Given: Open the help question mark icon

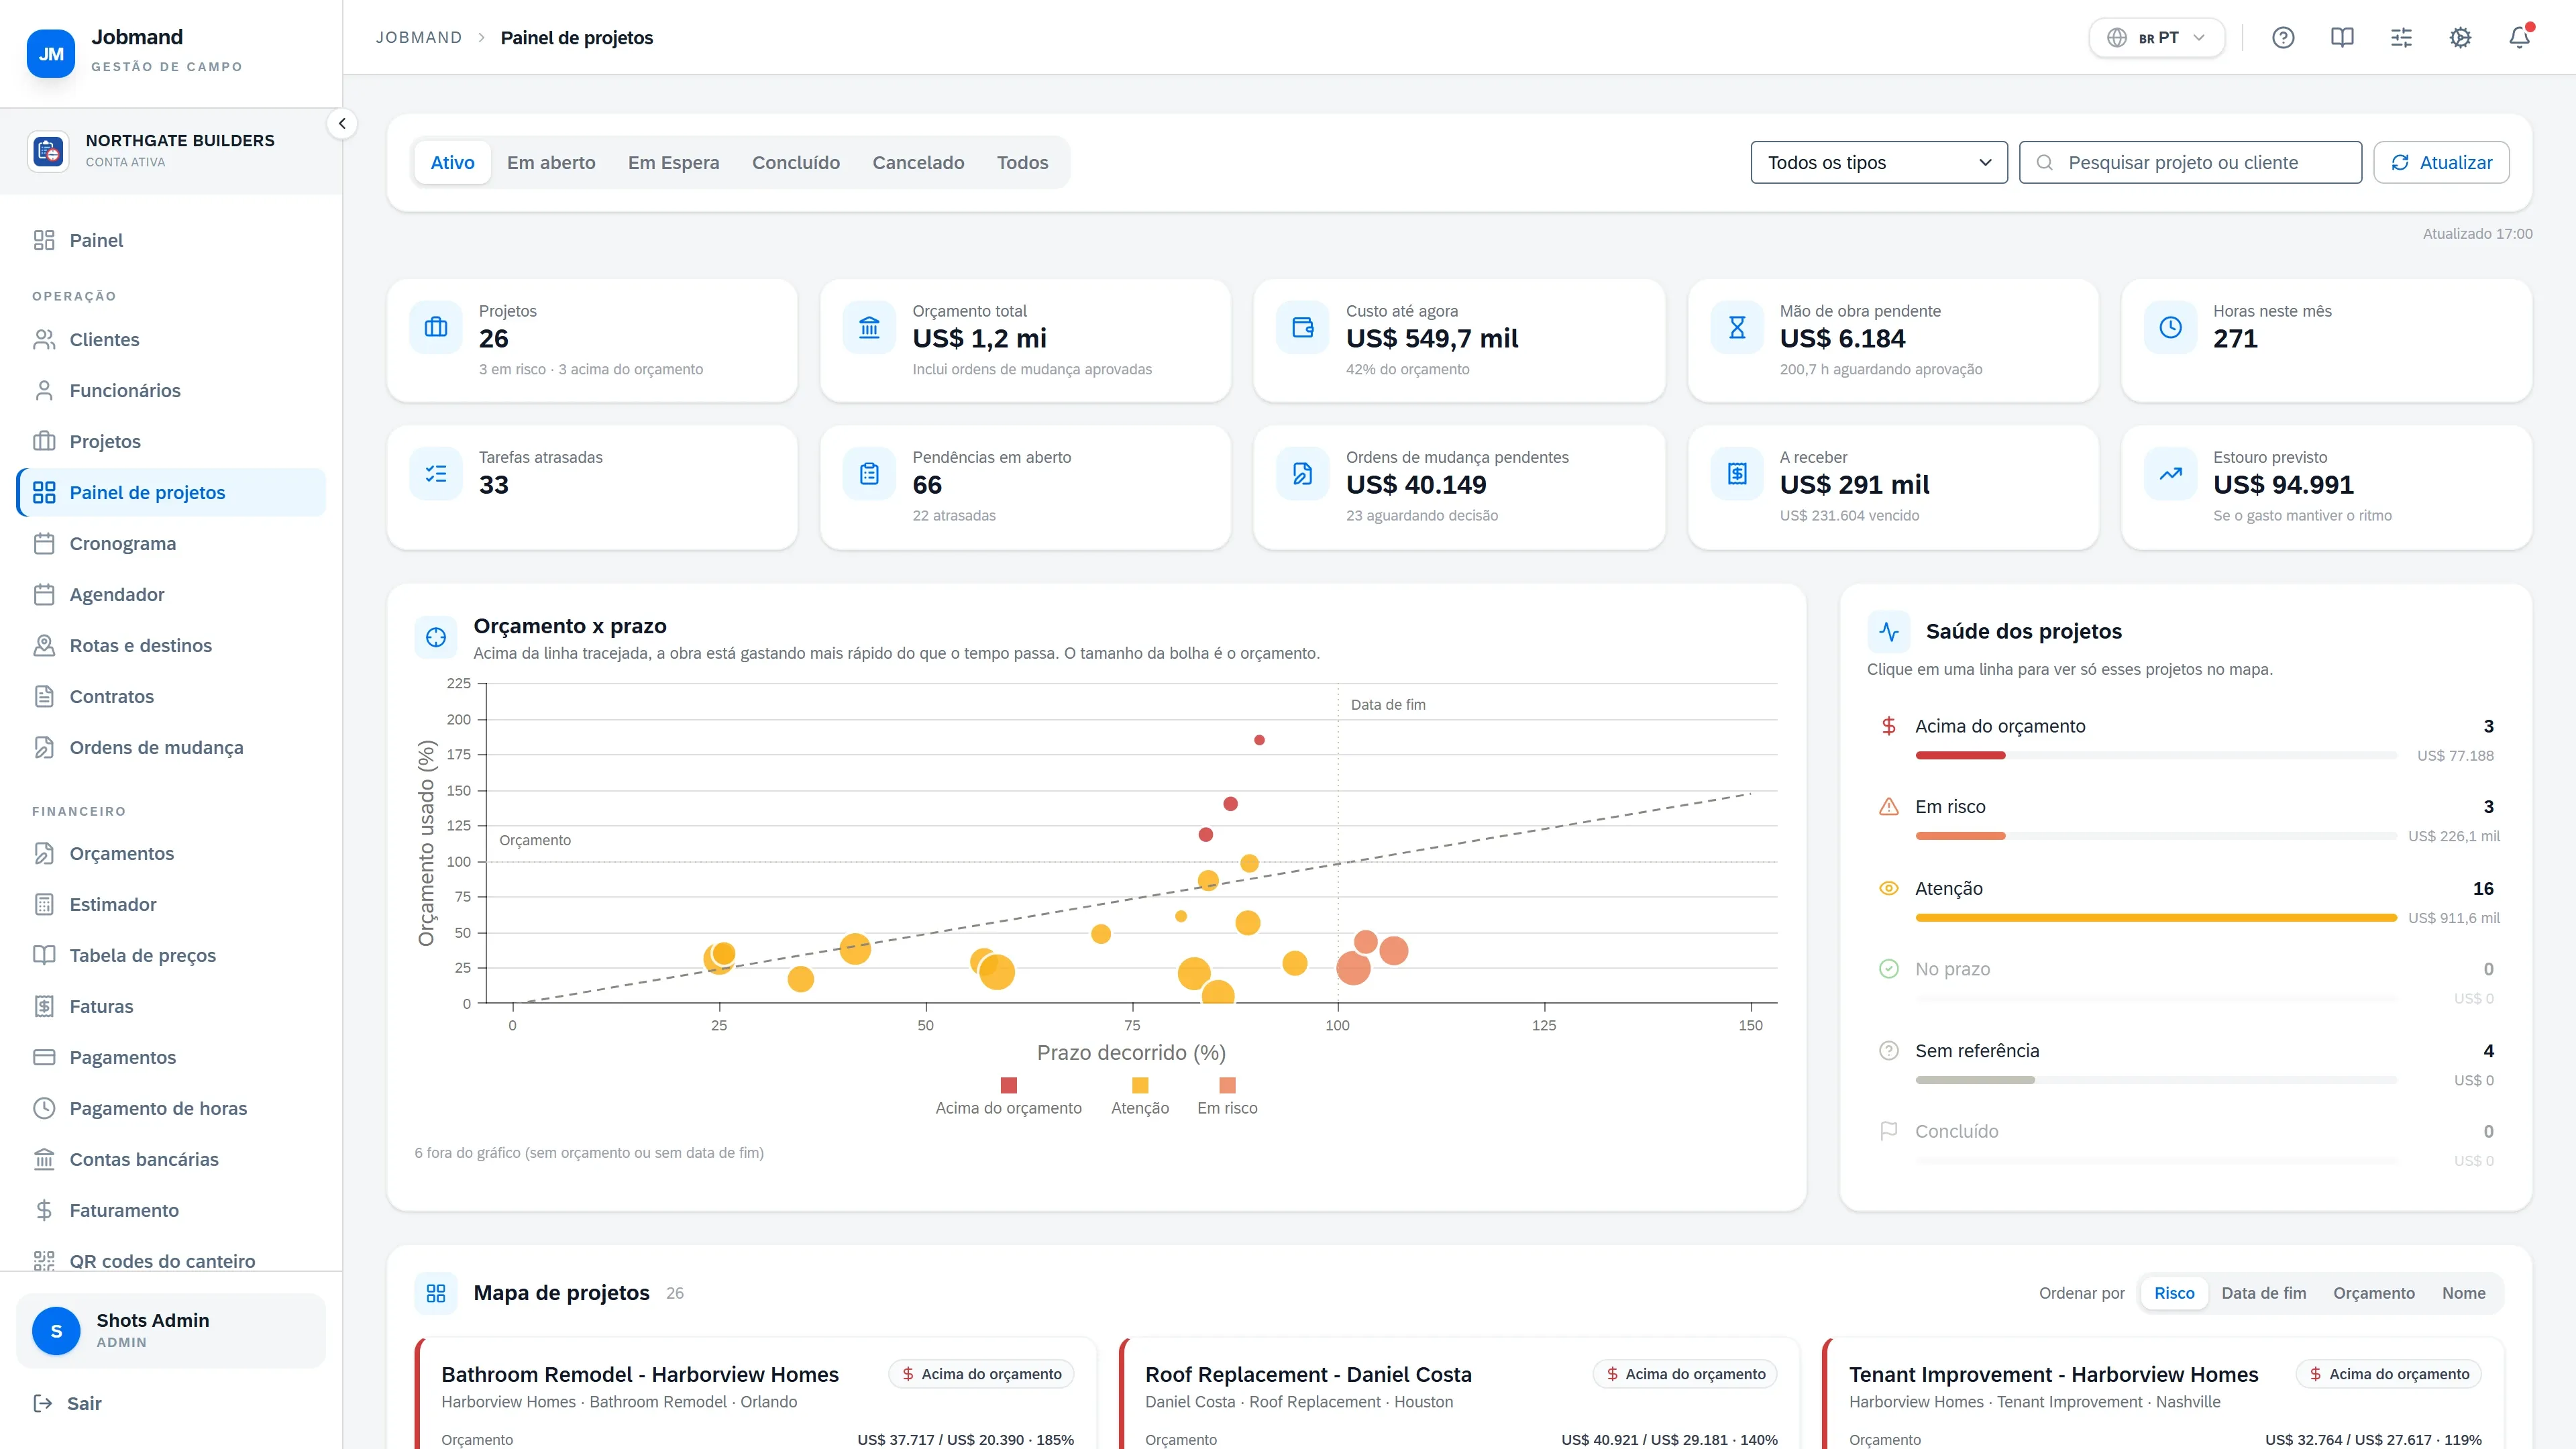Looking at the screenshot, I should (x=2283, y=38).
